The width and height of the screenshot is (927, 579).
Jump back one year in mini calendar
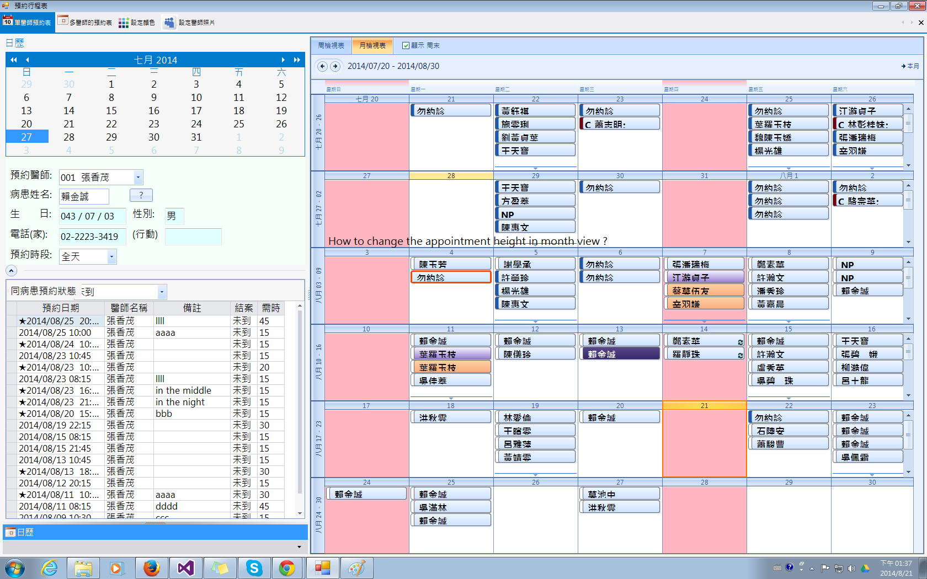coord(14,60)
